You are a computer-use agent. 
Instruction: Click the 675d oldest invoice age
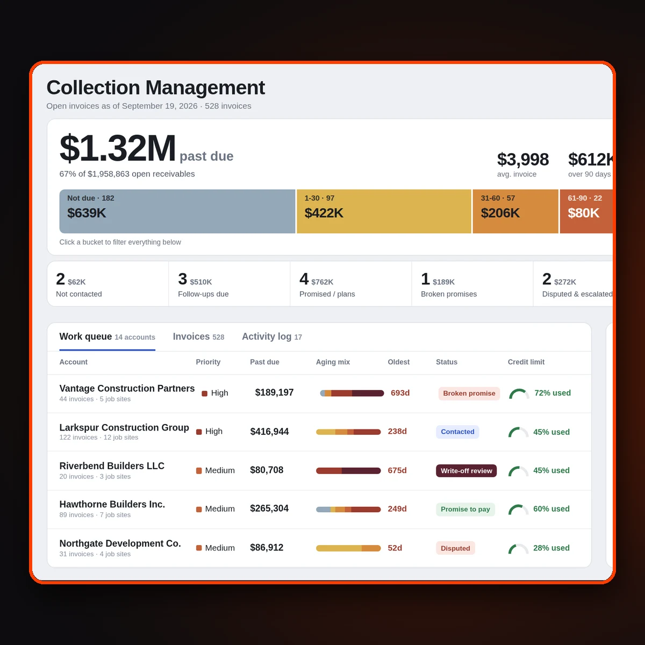(398, 470)
